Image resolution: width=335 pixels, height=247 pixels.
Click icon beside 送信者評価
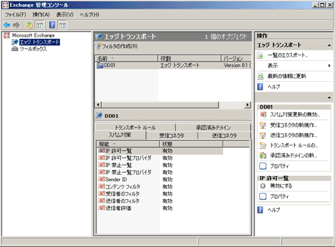[x=102, y=208]
